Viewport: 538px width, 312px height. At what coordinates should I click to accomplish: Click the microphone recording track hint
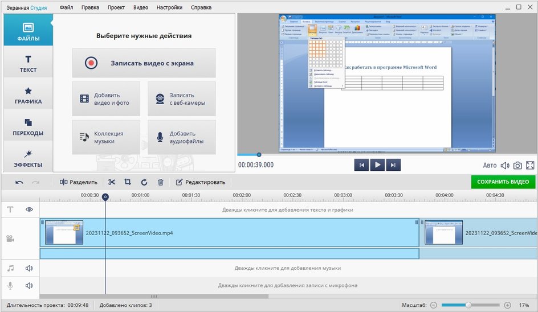(x=288, y=285)
